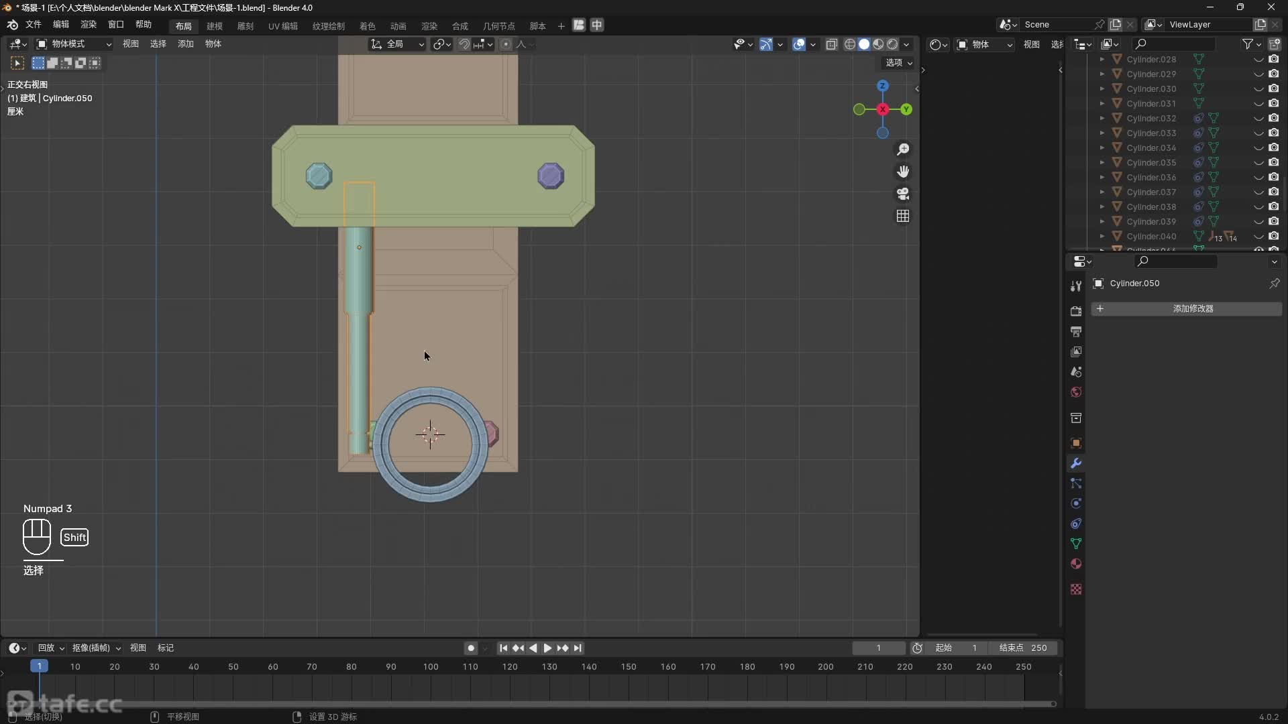
Task: Switch to rendered shading mode
Action: pos(892,44)
